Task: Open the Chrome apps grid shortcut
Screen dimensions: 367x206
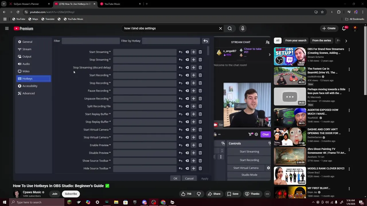Action: [5, 19]
